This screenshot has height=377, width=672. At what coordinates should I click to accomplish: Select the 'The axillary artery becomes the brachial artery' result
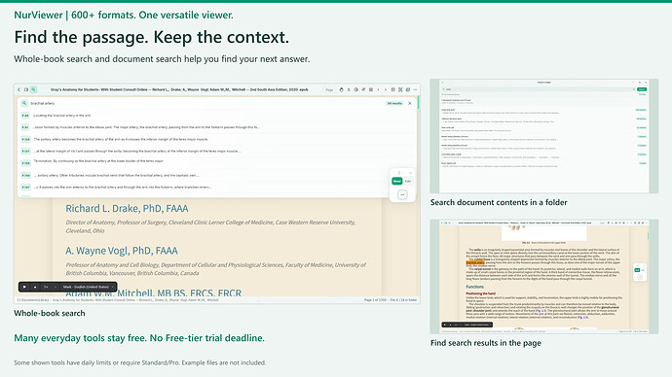(x=121, y=139)
